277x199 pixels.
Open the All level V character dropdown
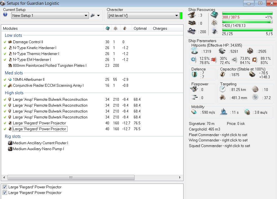click(143, 15)
